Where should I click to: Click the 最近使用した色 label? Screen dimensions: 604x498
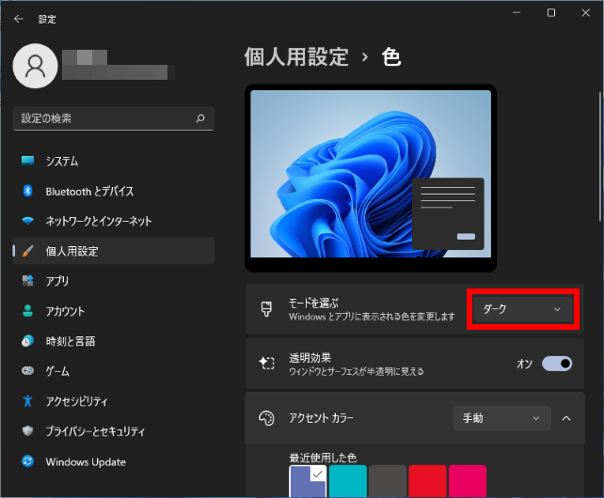click(x=323, y=458)
